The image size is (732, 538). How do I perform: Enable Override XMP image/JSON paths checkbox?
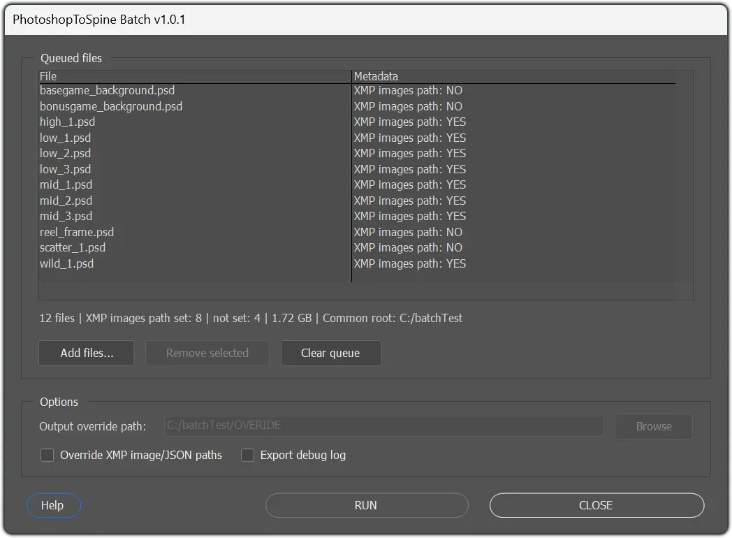click(47, 456)
